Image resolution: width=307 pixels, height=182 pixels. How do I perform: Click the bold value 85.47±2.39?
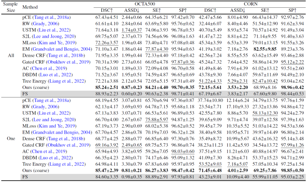tap(107, 171)
